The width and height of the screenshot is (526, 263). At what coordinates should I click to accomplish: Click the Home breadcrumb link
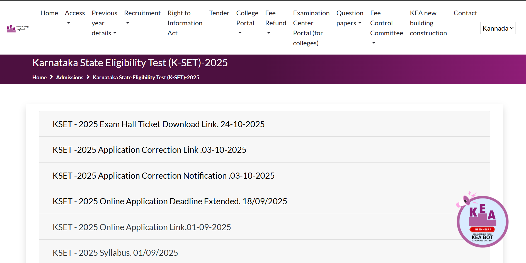pyautogui.click(x=39, y=77)
